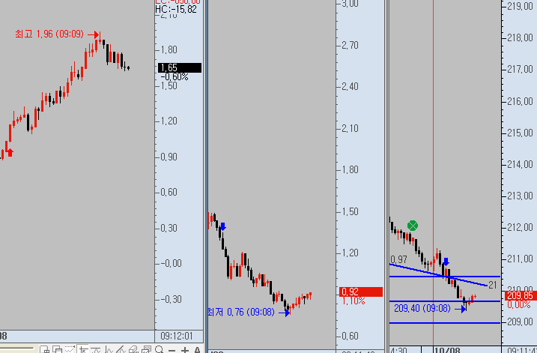Click the red 0,92 price label

(x=351, y=292)
